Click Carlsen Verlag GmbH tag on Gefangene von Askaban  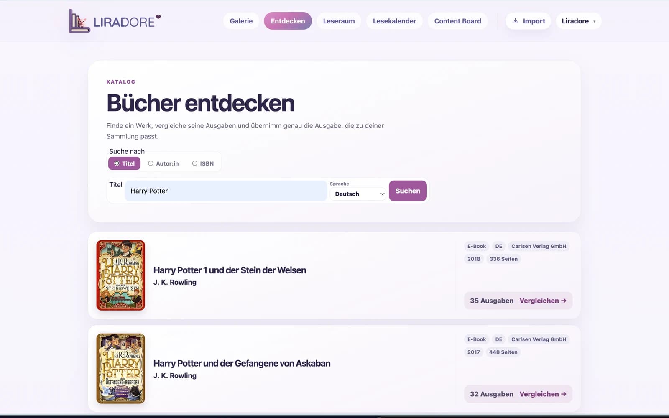(x=539, y=339)
